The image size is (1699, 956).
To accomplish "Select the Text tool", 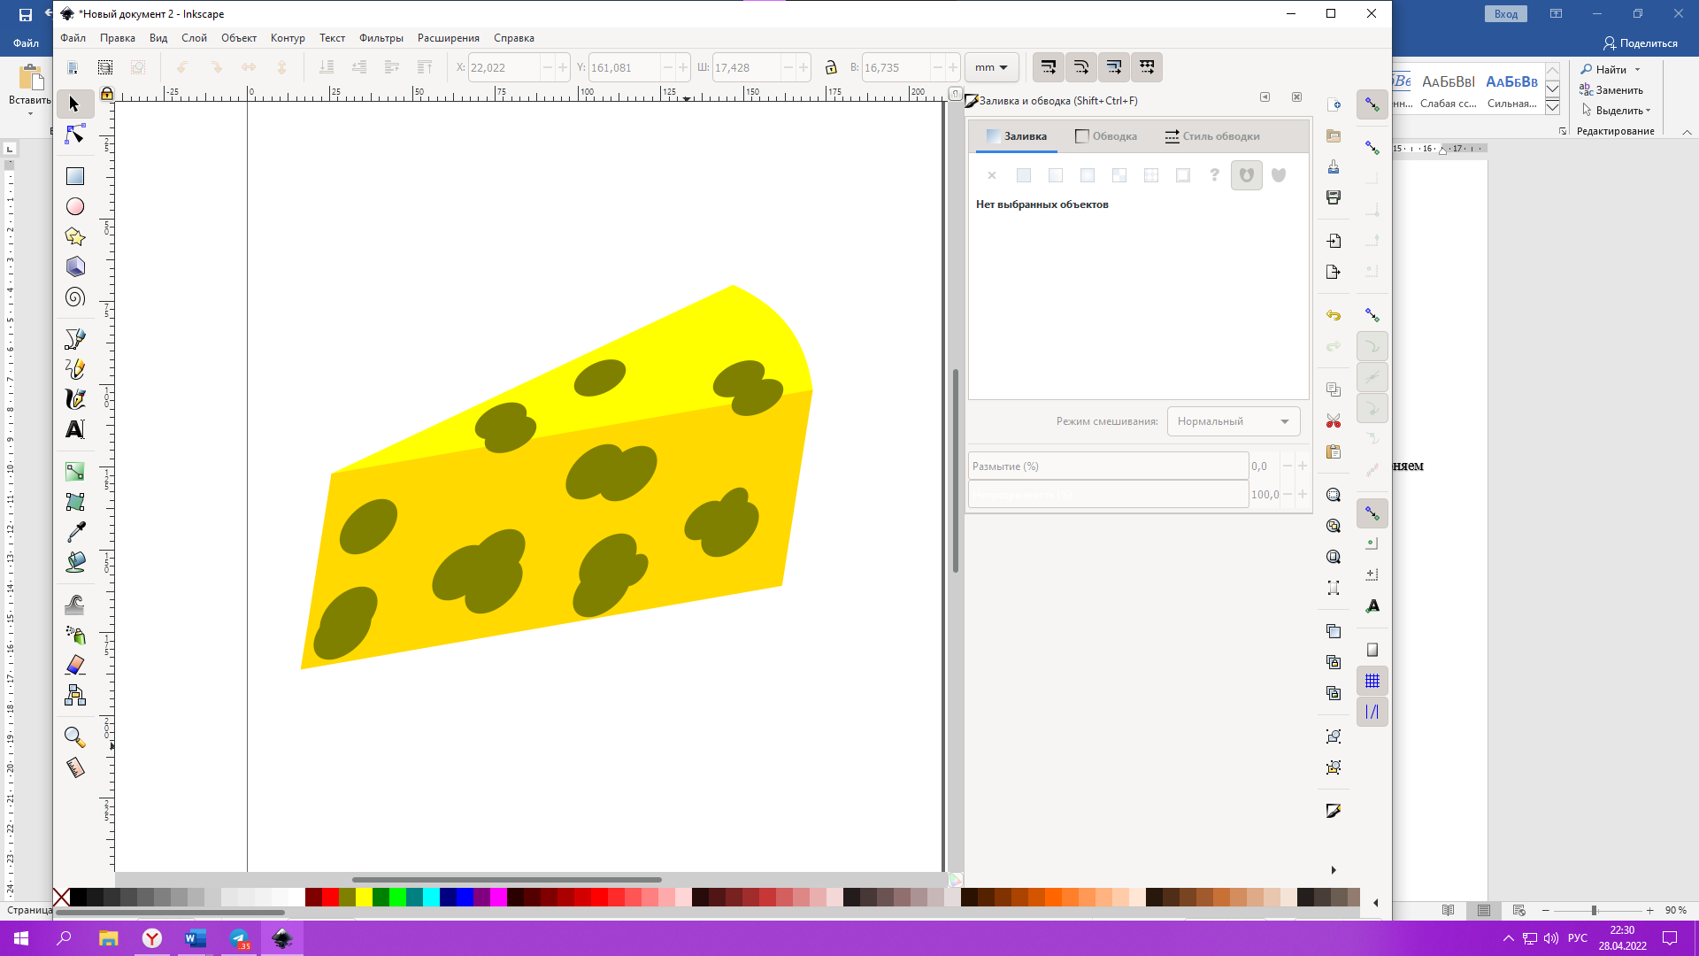I will 75,429.
